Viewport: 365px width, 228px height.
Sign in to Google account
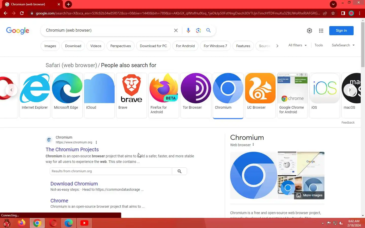point(341,31)
